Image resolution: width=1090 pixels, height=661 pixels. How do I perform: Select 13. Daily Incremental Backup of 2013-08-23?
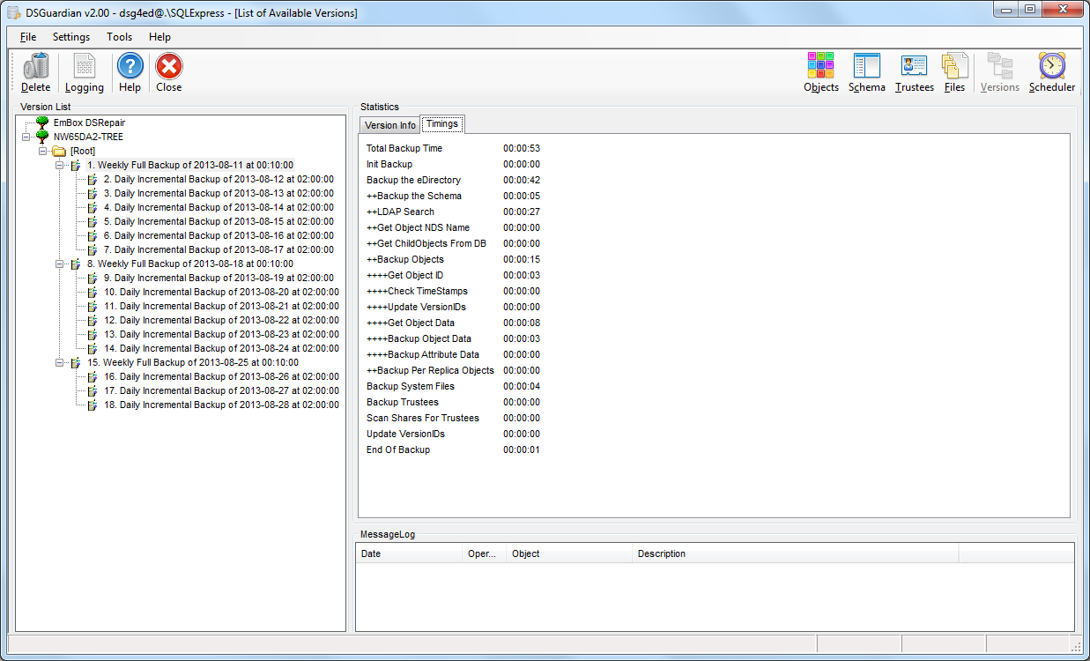click(x=221, y=334)
